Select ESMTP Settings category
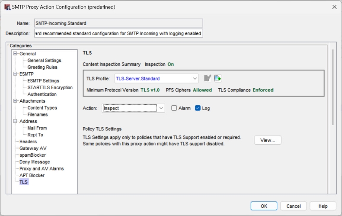342x216 pixels. (x=43, y=81)
